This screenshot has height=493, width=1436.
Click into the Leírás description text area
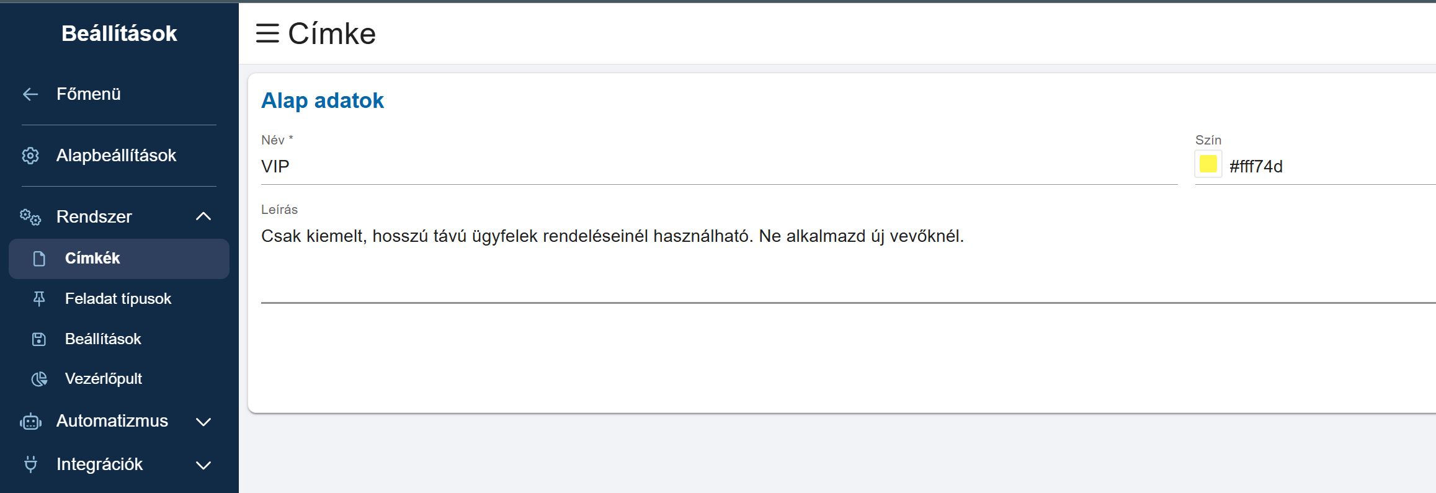click(x=848, y=261)
